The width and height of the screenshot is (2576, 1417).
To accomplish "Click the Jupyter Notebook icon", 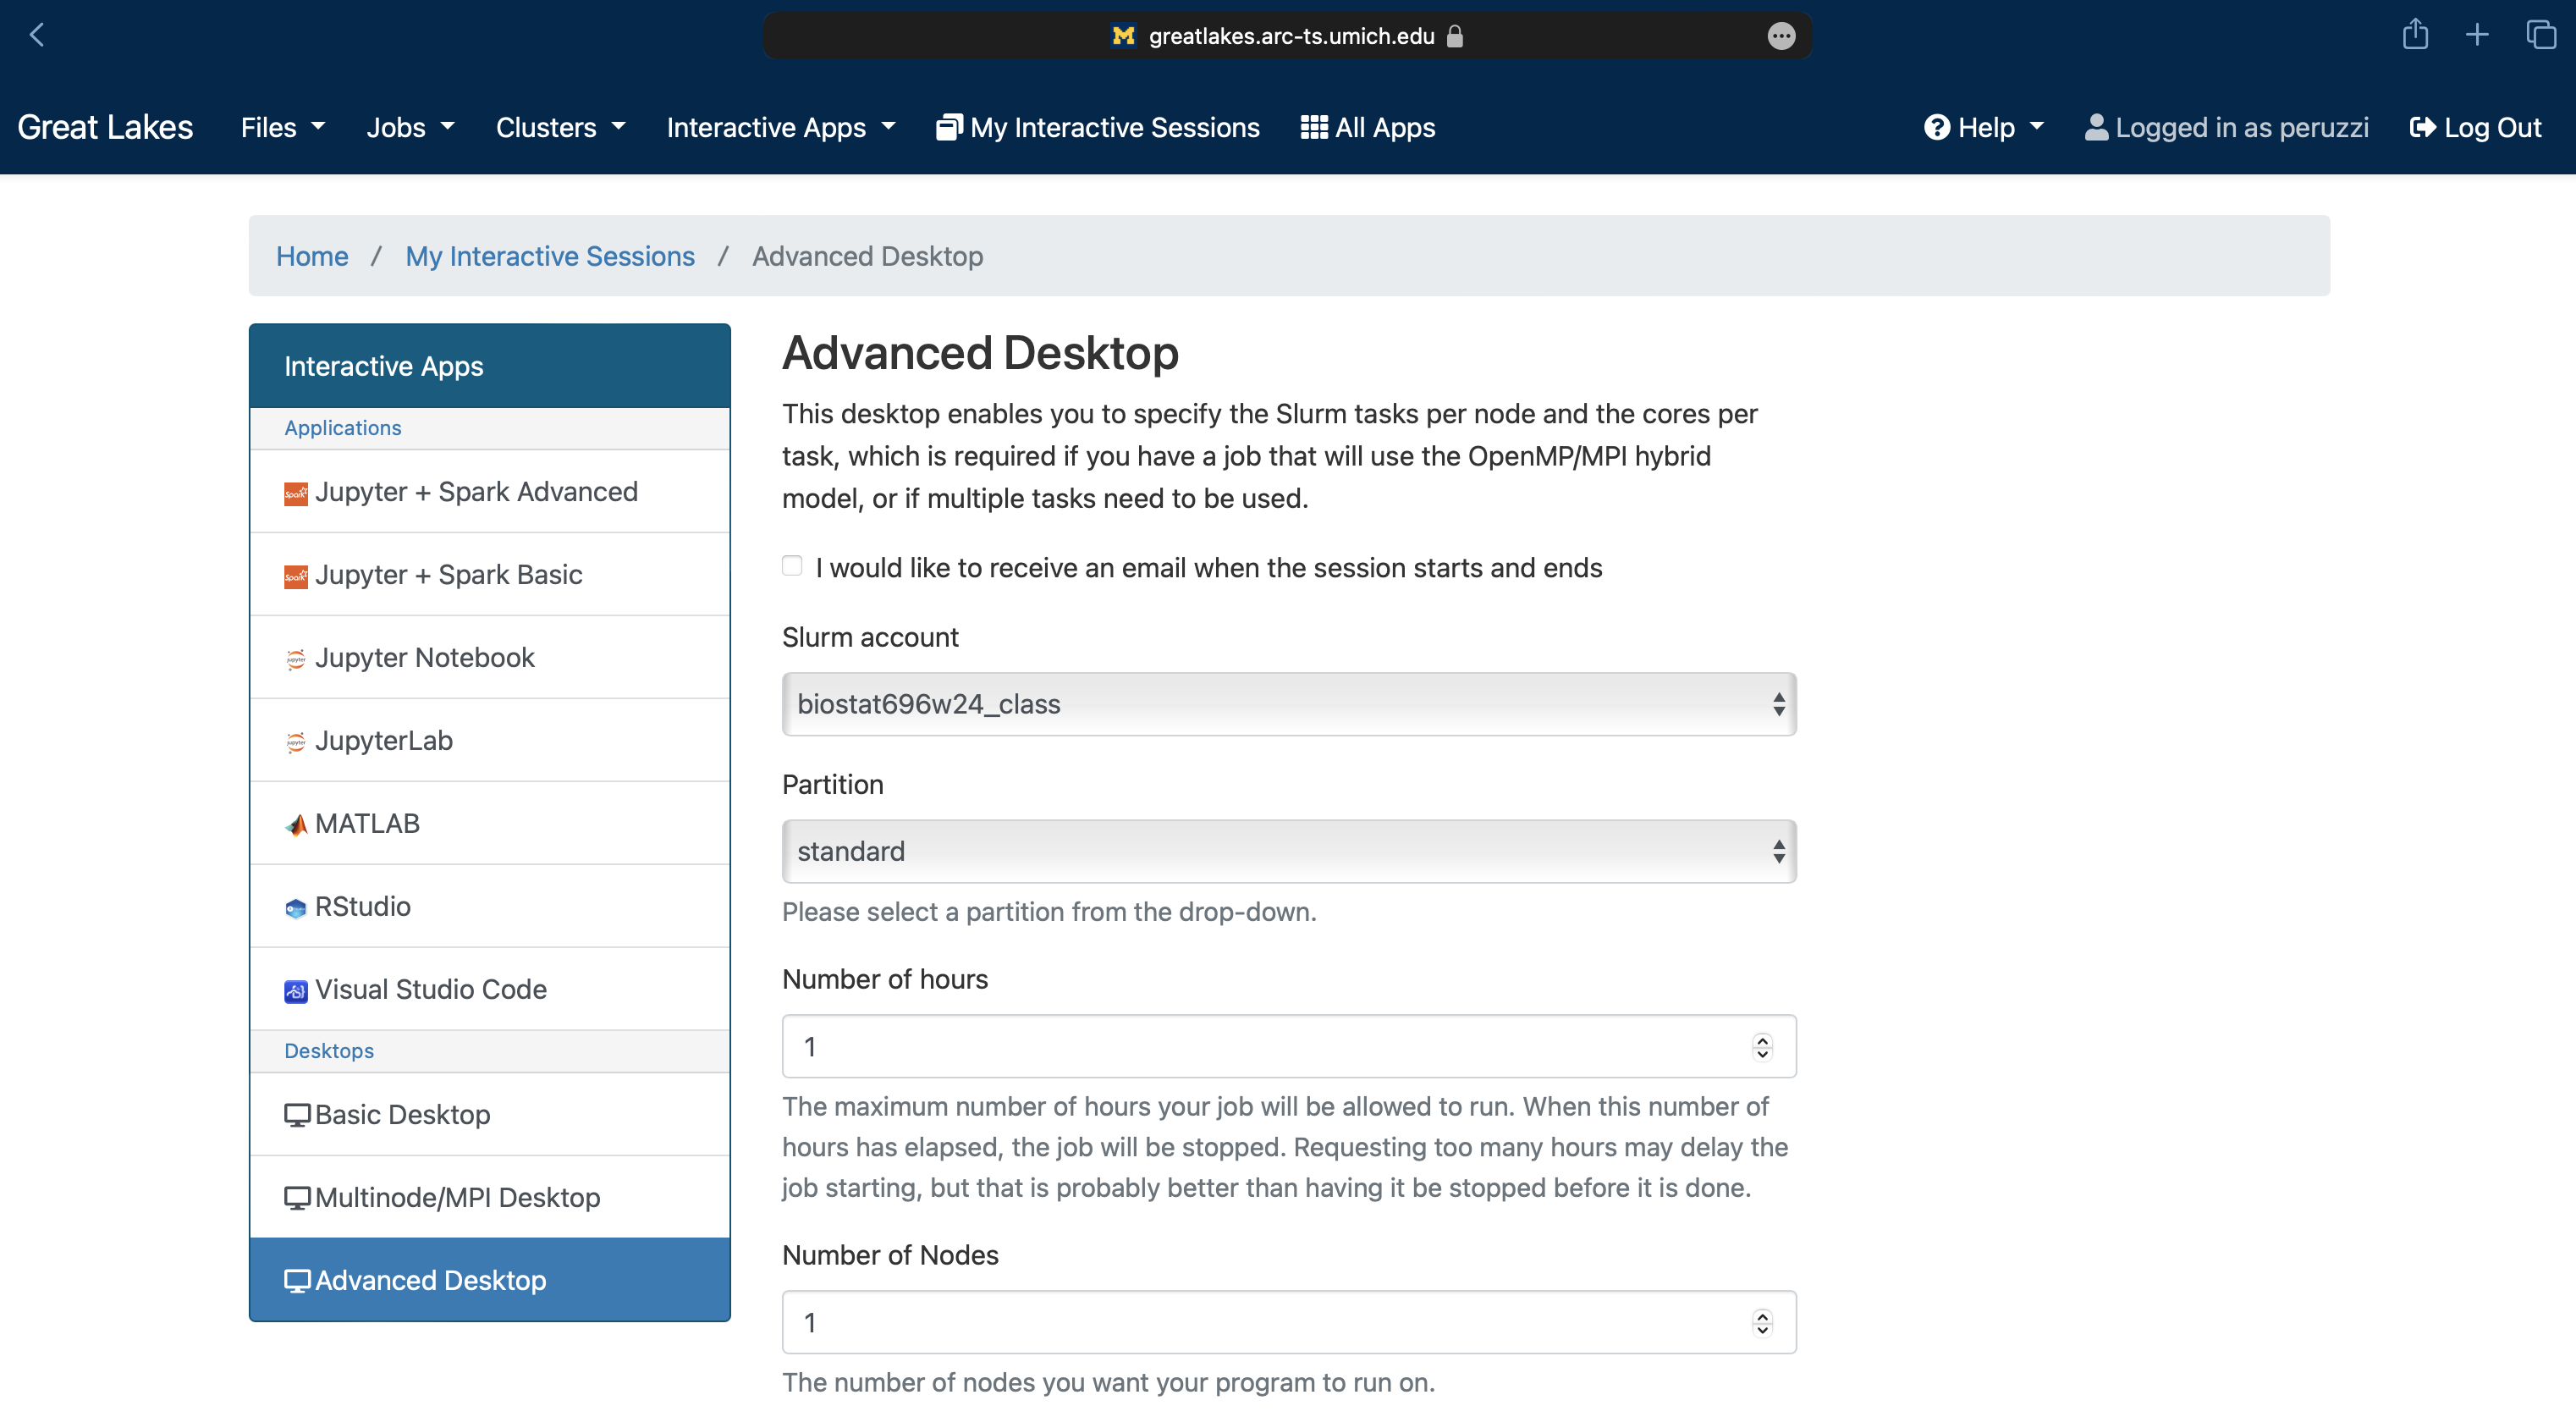I will pyautogui.click(x=296, y=658).
